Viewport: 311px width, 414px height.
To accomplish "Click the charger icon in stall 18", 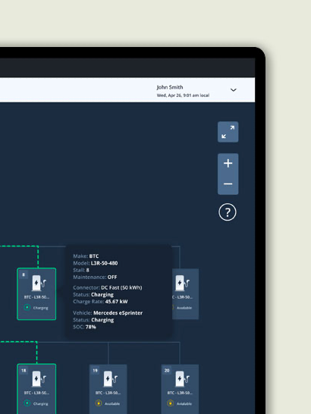I will 39,379.
